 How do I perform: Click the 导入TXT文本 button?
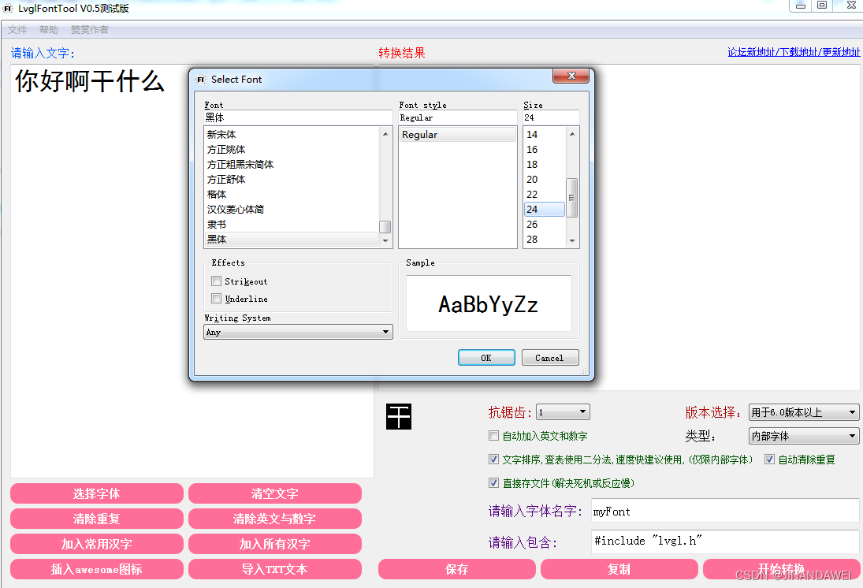[274, 569]
